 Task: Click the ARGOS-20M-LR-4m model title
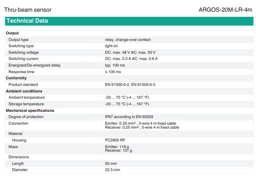pyautogui.click(x=225, y=10)
